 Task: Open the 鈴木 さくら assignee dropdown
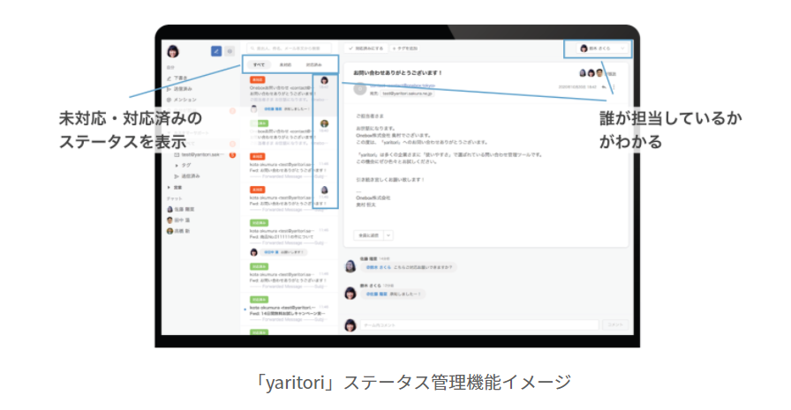(602, 48)
